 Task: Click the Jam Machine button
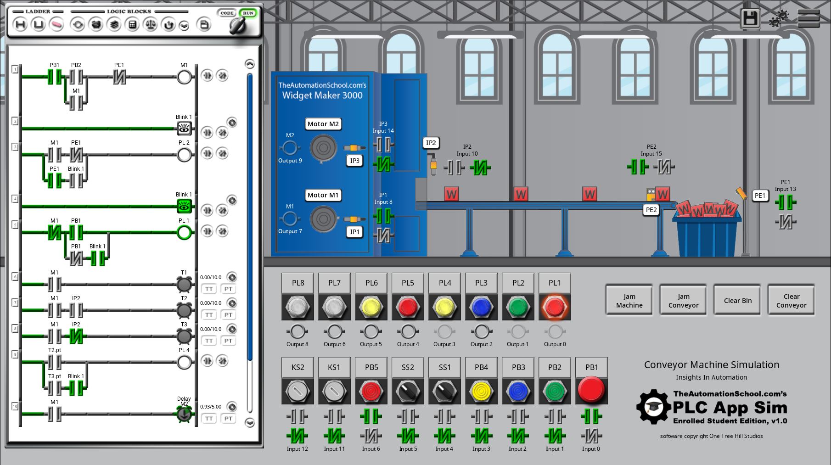(629, 301)
